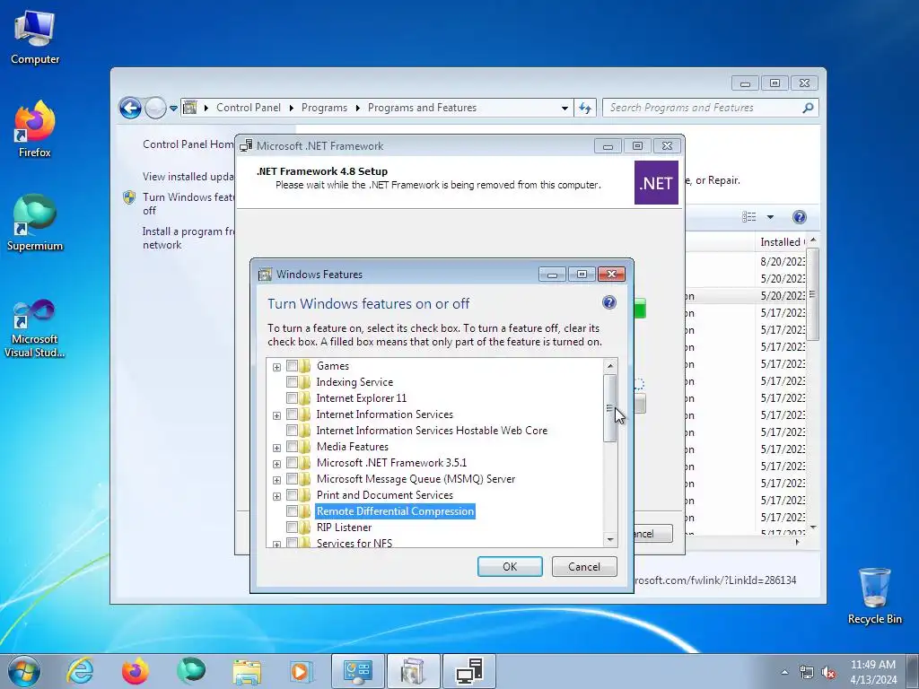Screen dimensions: 919x689
Task: Click Cancel in Windows Features dialog
Action: (x=584, y=567)
